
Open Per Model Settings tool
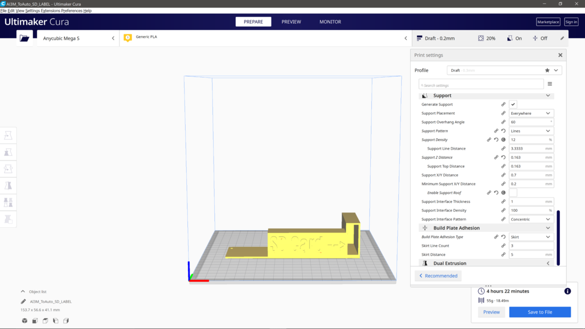click(x=8, y=202)
